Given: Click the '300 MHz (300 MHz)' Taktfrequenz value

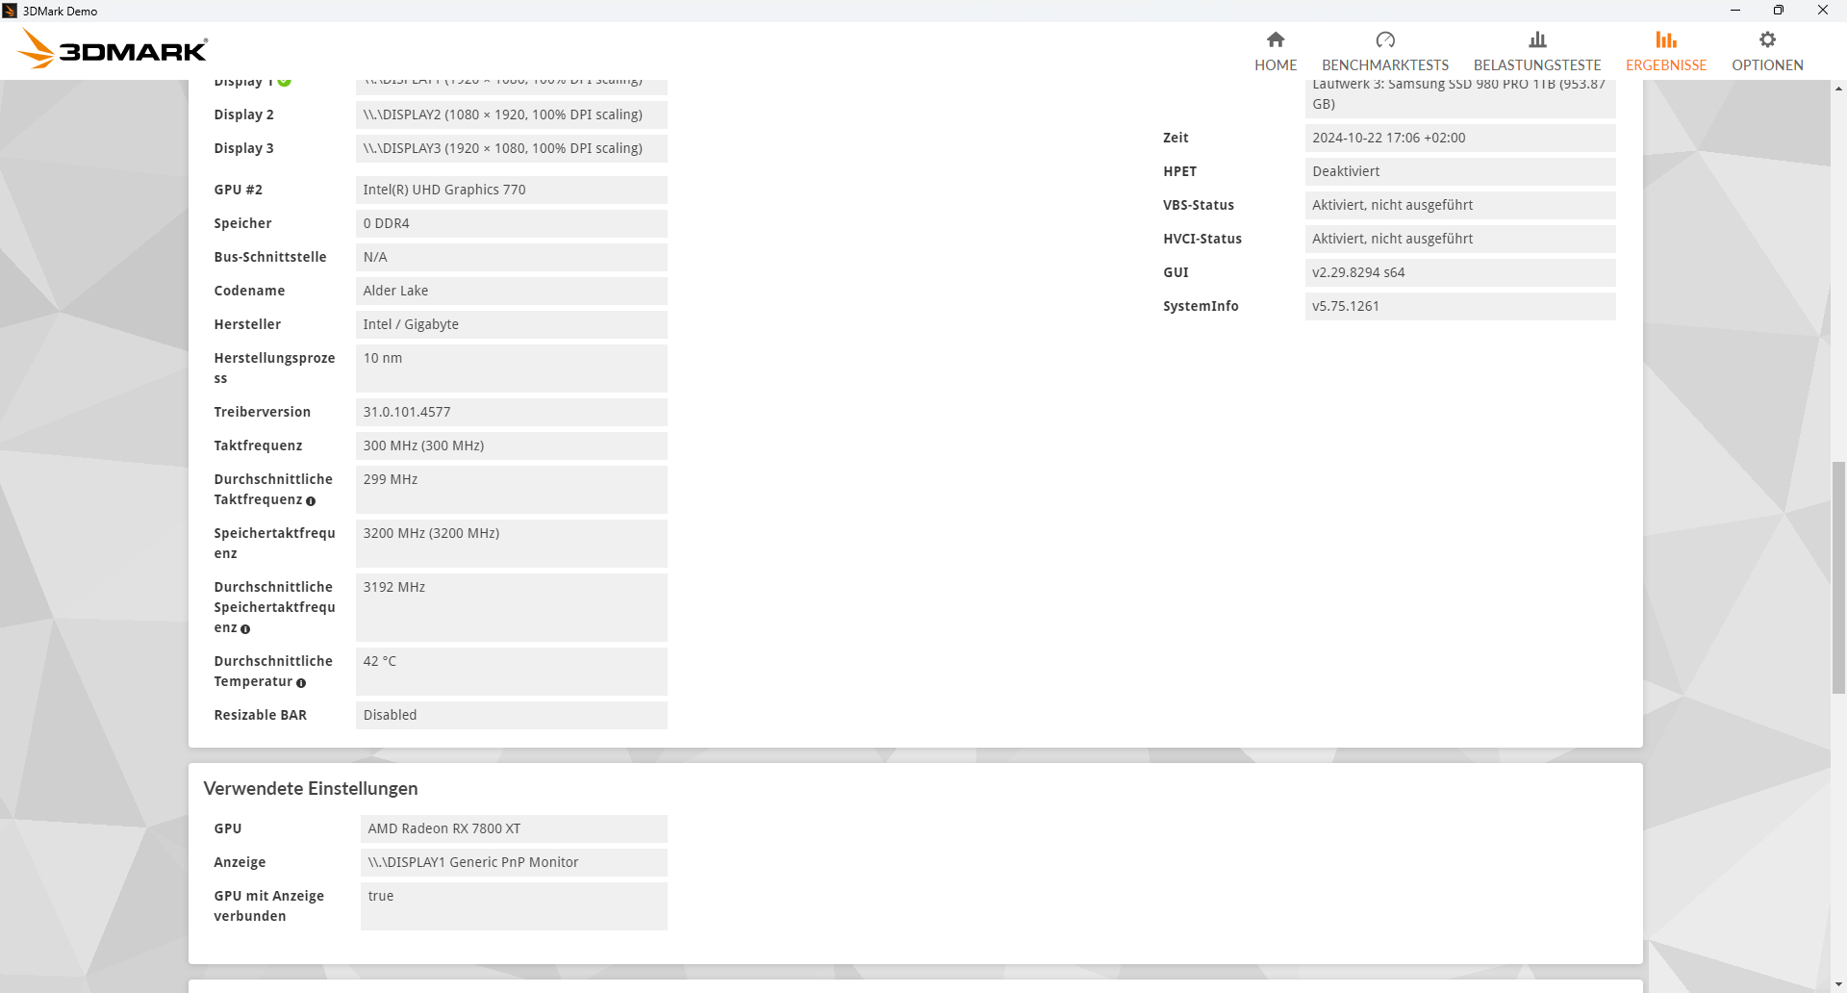Looking at the screenshot, I should point(512,446).
